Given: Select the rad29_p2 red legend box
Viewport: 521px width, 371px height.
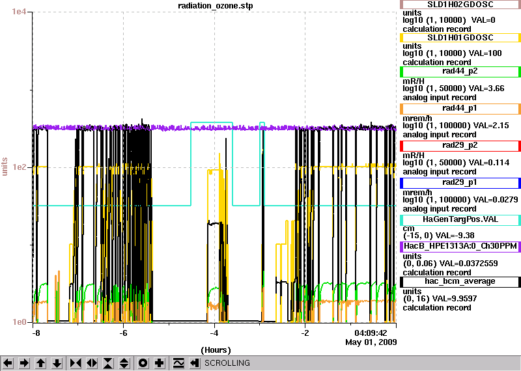Looking at the screenshot, I should 460,146.
